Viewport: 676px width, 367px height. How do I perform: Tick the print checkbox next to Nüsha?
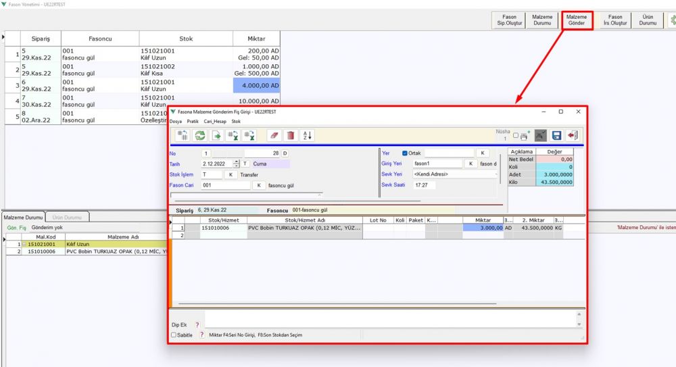(516, 135)
